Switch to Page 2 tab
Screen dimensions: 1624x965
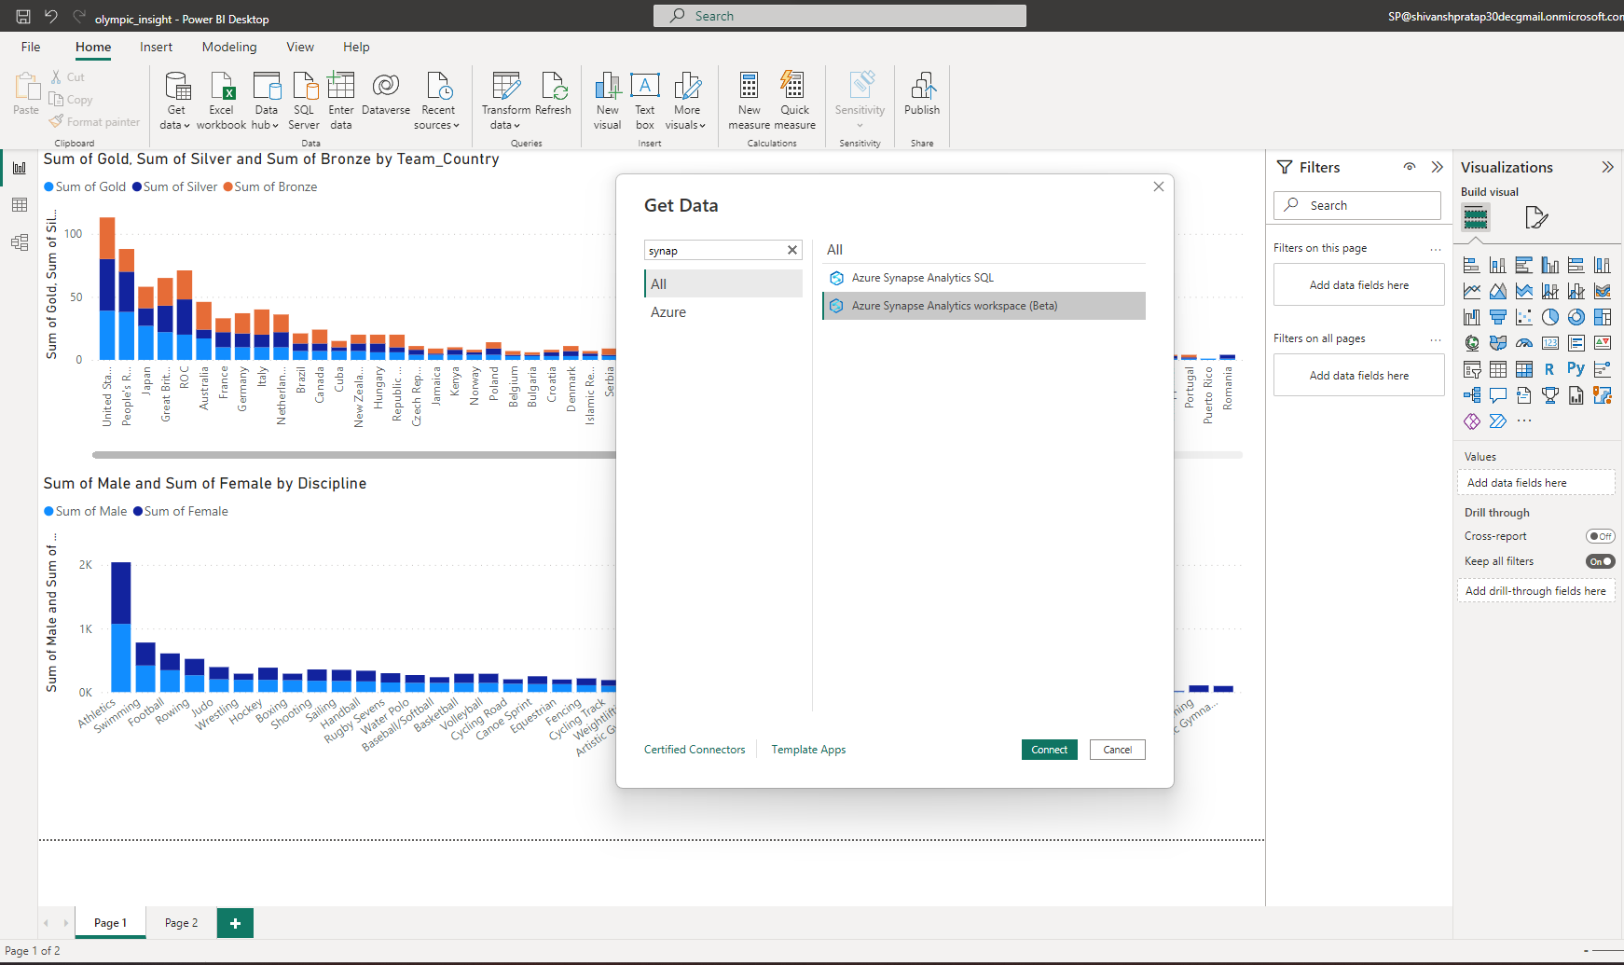182,923
